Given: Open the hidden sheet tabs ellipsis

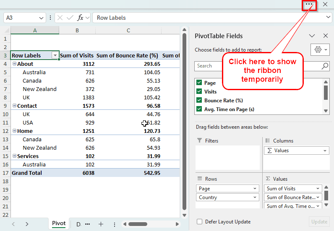Looking at the screenshot, I should tap(87, 224).
